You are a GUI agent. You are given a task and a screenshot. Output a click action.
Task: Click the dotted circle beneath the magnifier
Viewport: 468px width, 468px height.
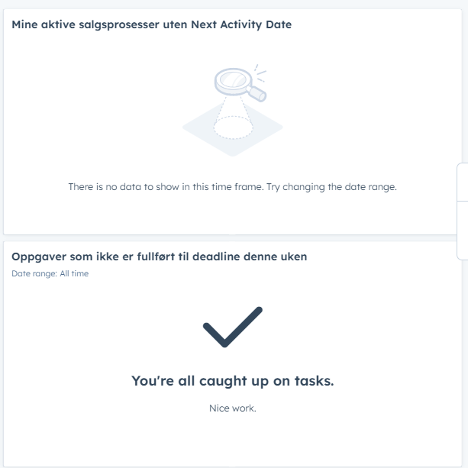[233, 127]
